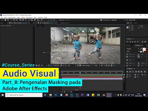Click the character eyedropper icon
148x111 pixels.
pos(141,49)
